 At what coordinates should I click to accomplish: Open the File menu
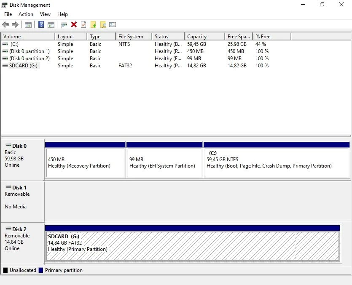pyautogui.click(x=8, y=14)
